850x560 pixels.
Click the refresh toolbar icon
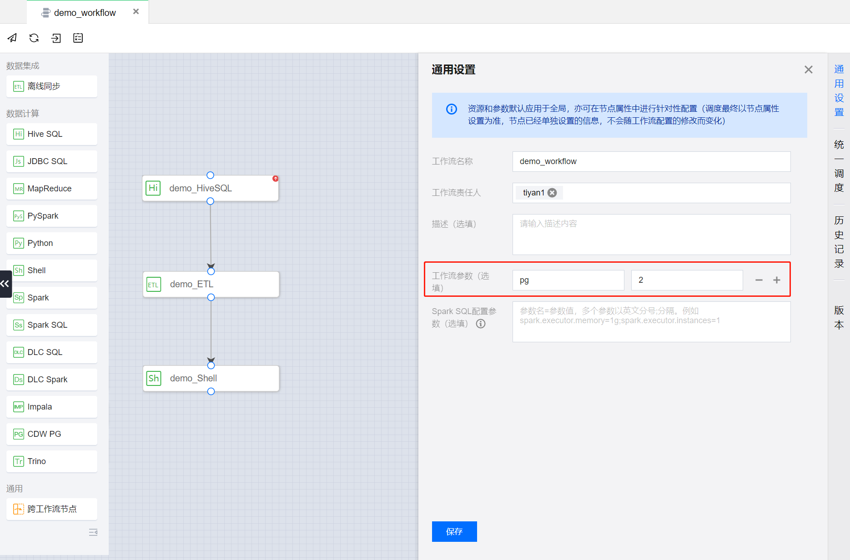[34, 38]
